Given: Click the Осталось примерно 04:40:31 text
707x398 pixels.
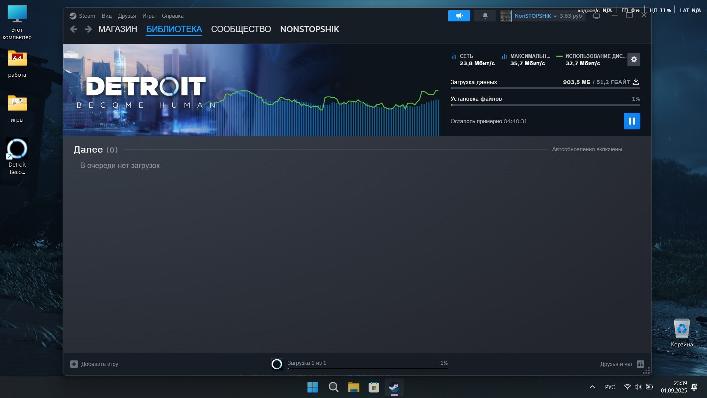Looking at the screenshot, I should (x=488, y=121).
